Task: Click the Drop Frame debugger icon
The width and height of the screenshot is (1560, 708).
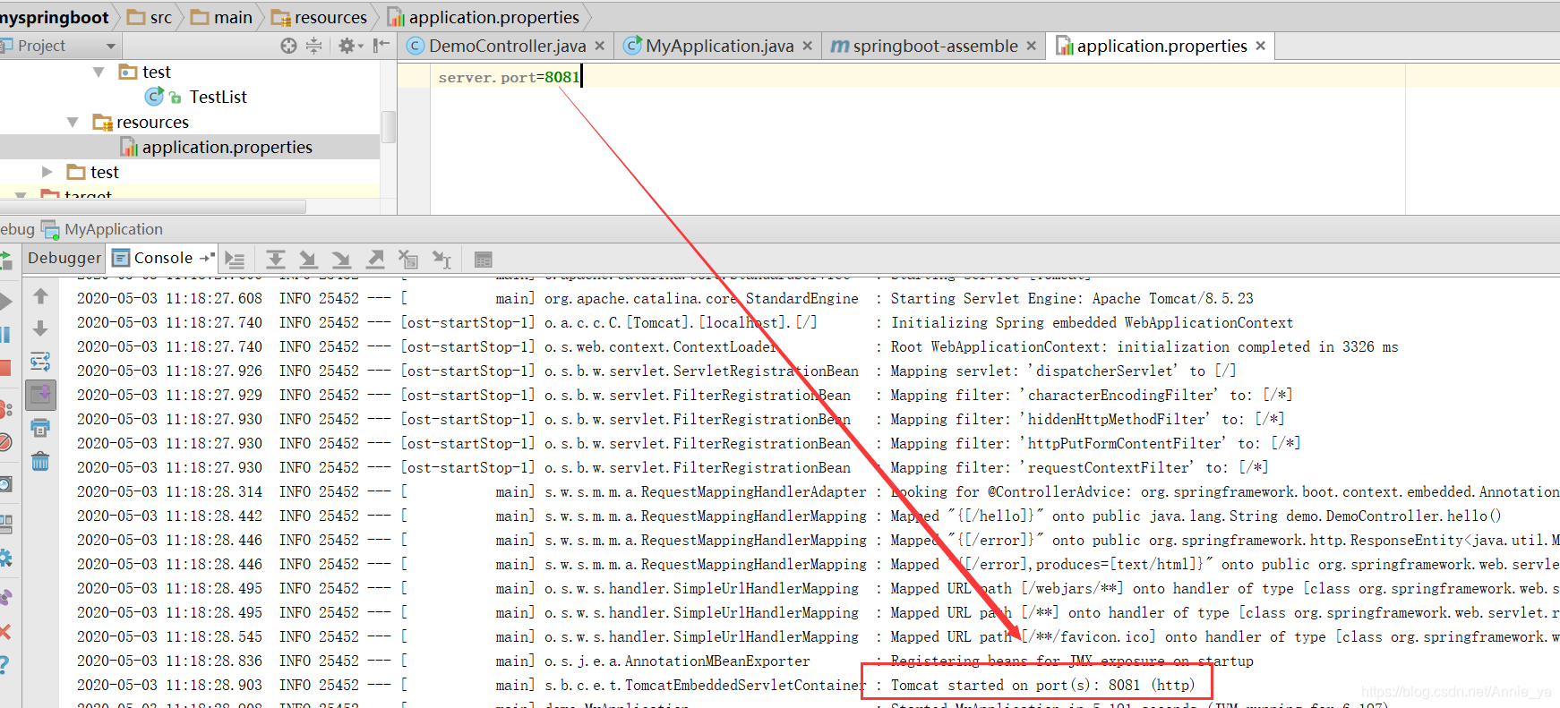Action: pyautogui.click(x=408, y=260)
